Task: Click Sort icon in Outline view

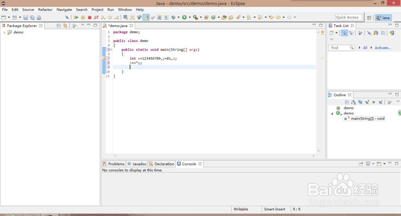Action: tap(353, 102)
